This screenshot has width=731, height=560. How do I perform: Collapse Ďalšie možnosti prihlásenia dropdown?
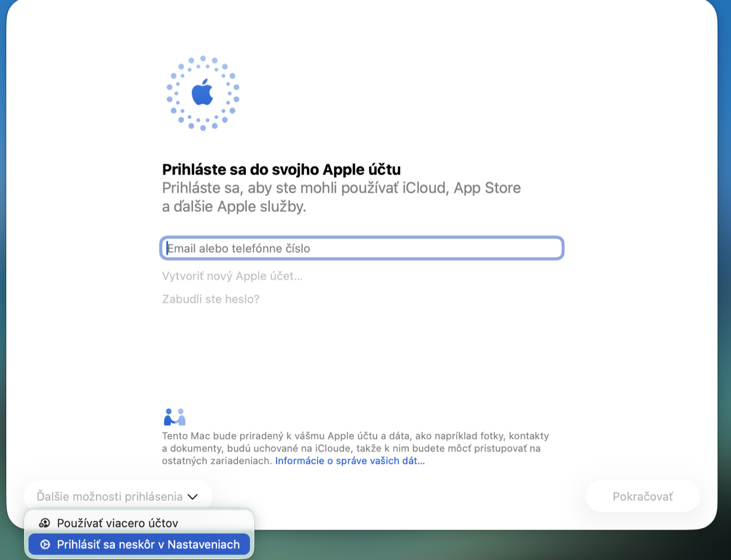click(x=117, y=496)
